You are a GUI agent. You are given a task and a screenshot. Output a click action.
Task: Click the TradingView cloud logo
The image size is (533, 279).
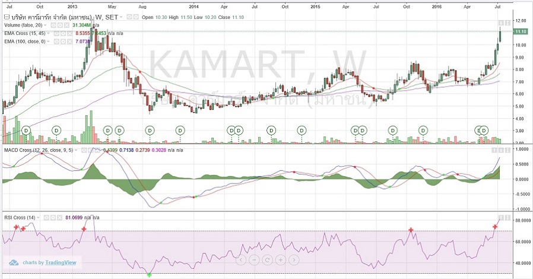14,263
